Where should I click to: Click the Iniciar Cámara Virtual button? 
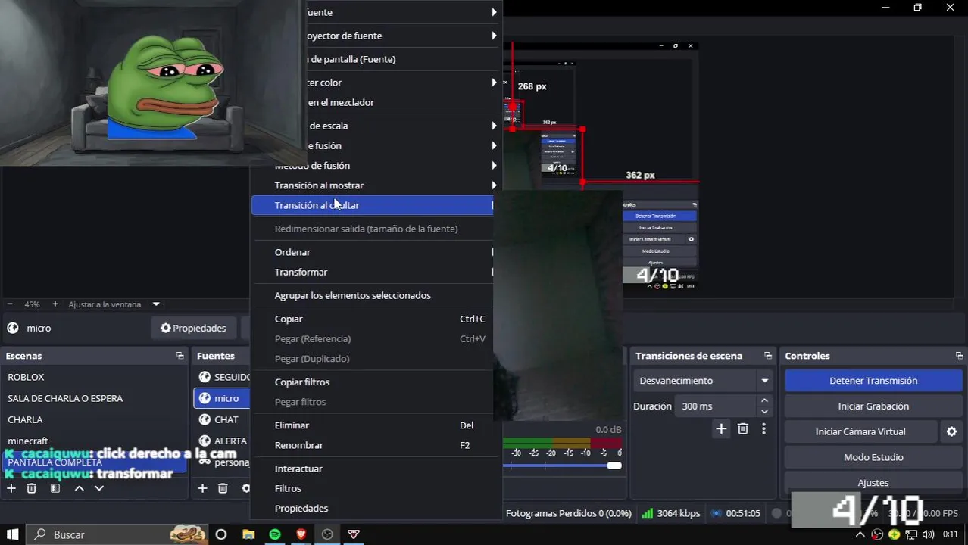[x=860, y=431]
